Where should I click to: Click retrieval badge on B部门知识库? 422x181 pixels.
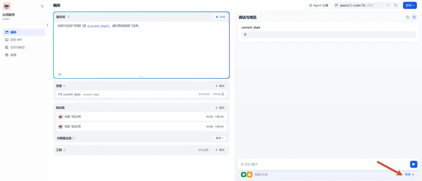(x=215, y=126)
